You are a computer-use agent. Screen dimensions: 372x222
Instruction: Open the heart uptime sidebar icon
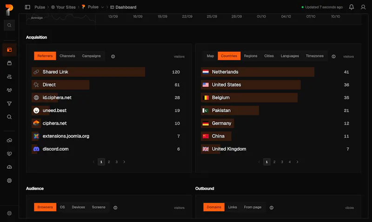click(x=9, y=154)
